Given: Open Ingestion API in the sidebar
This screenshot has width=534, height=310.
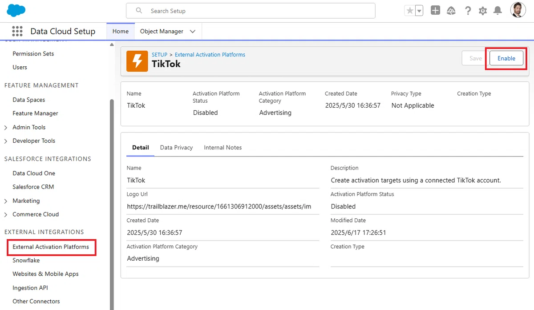Looking at the screenshot, I should pyautogui.click(x=30, y=288).
